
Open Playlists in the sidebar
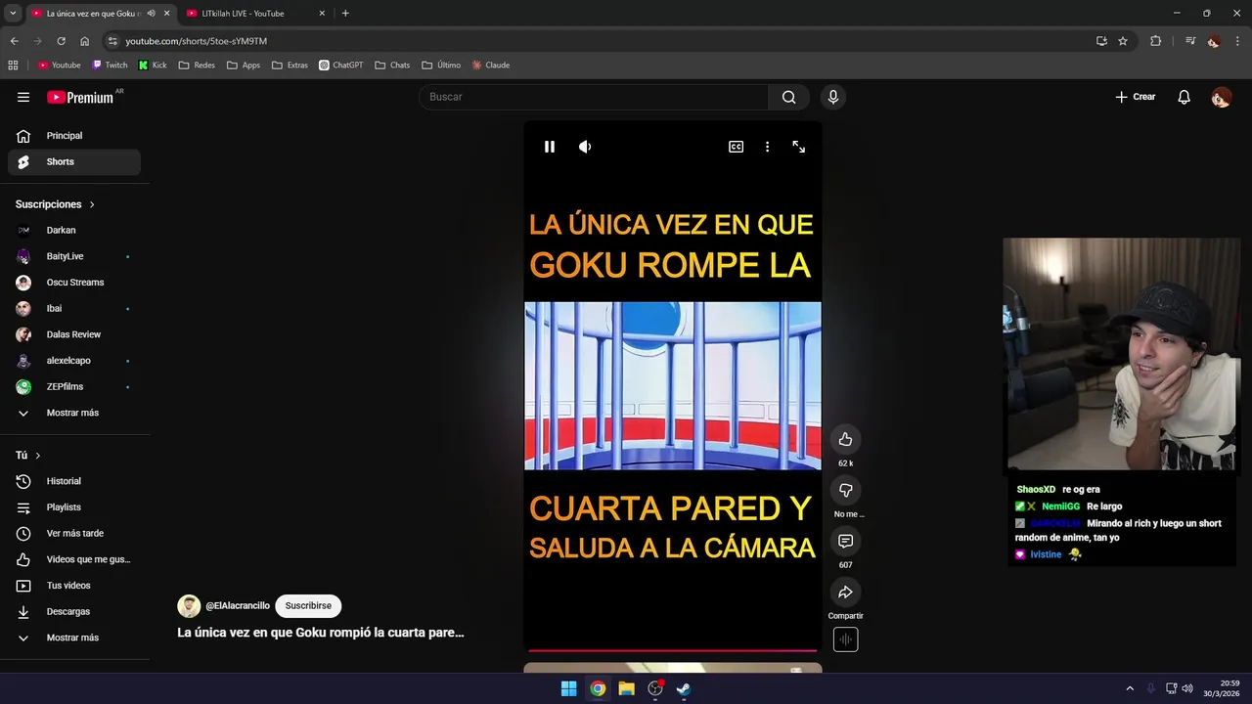pos(74,507)
